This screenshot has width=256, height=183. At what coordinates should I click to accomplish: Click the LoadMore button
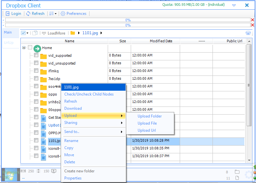[x=54, y=33]
